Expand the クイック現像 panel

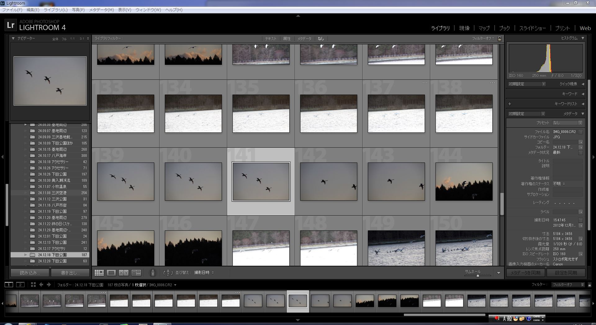coord(583,84)
